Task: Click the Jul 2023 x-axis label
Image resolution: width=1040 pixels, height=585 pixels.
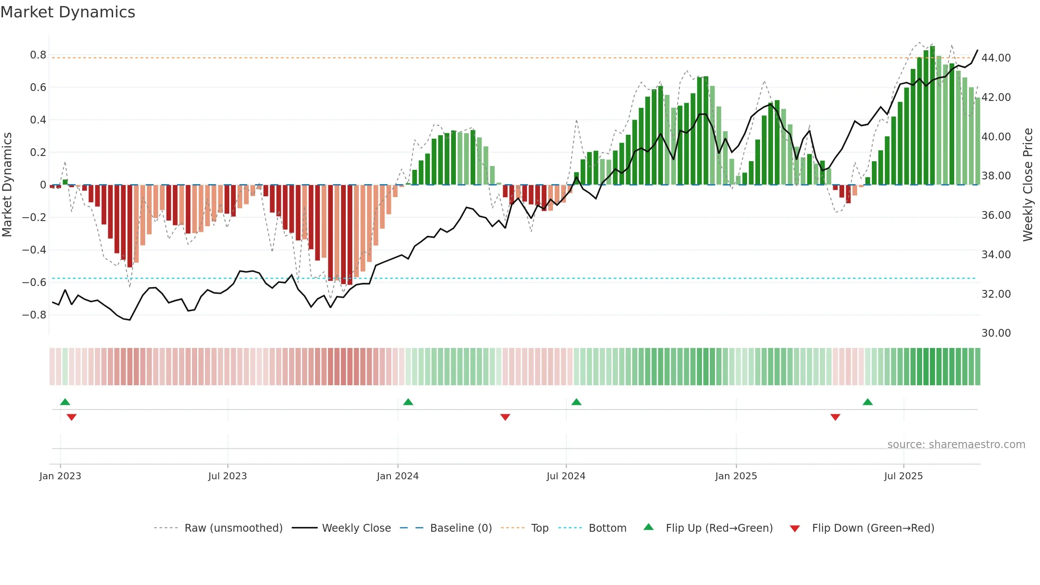Action: pyautogui.click(x=227, y=476)
